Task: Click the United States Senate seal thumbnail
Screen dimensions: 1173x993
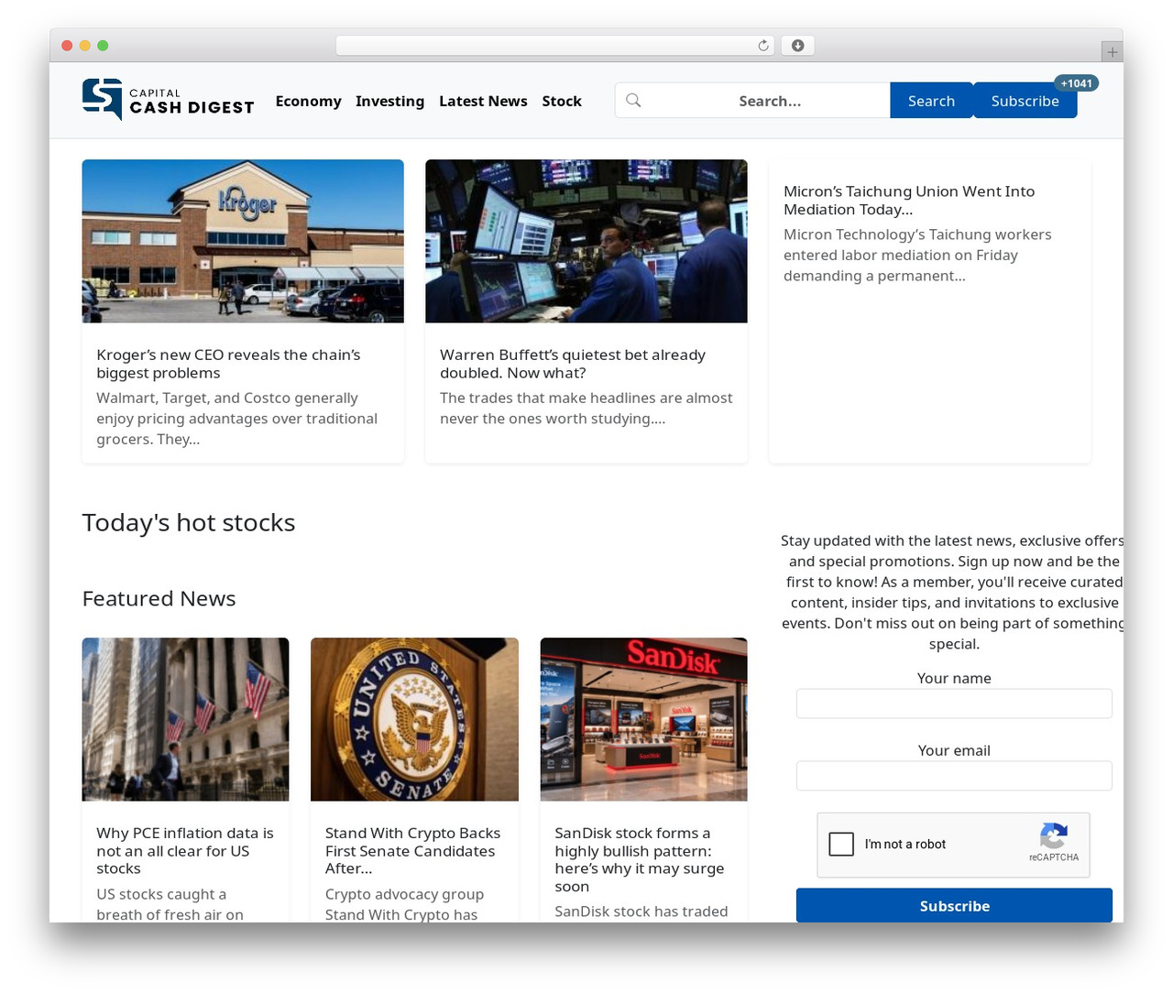Action: pyautogui.click(x=414, y=719)
